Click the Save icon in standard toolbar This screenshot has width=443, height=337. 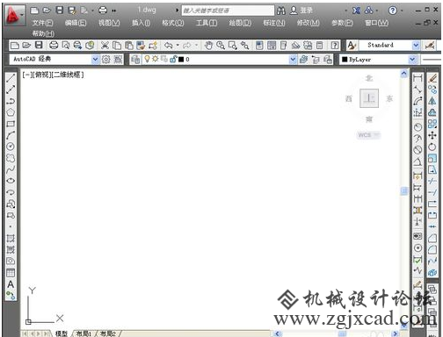(x=39, y=45)
